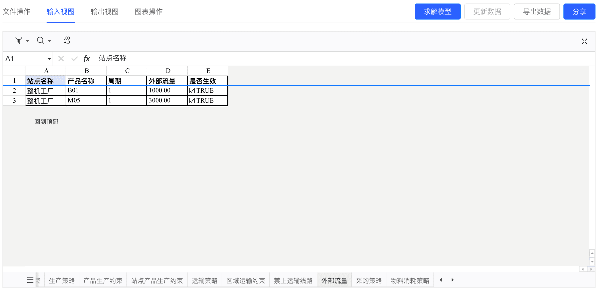The image size is (600, 288).
Task: Toggle the TRUE checkbox for B01 row
Action: (192, 90)
